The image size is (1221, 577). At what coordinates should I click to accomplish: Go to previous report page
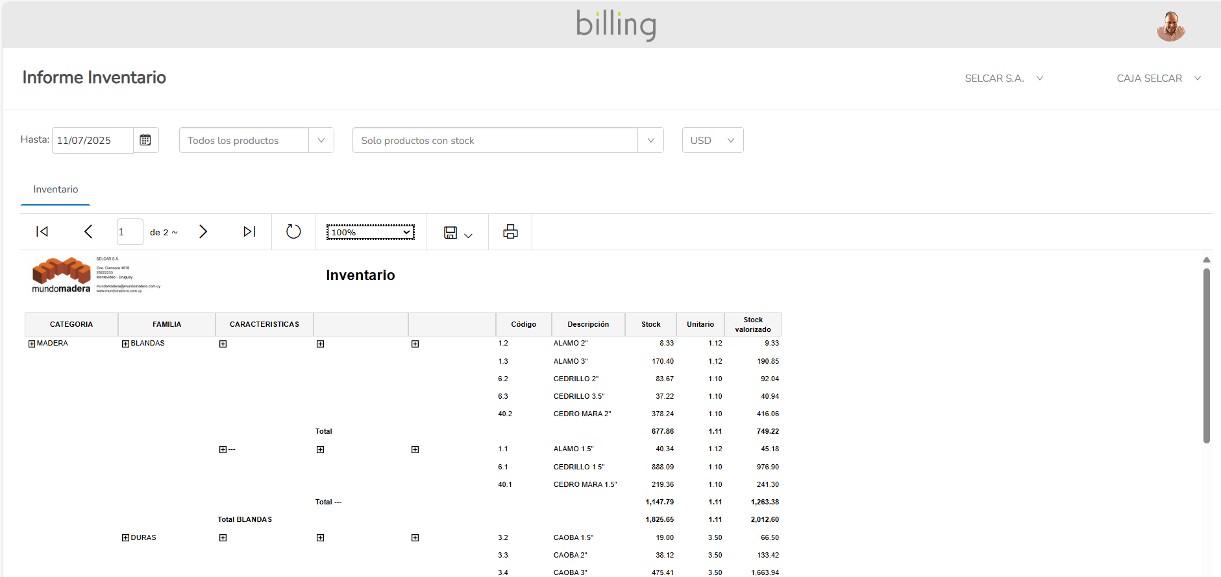pos(88,231)
